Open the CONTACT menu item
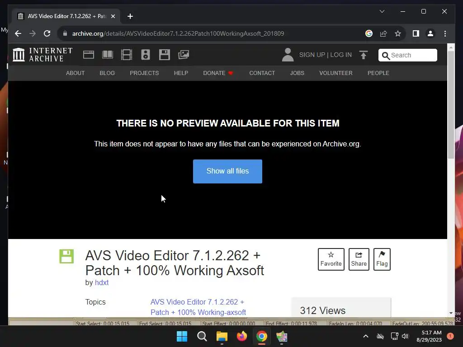Screen dimensions: 463x347 click(262, 73)
